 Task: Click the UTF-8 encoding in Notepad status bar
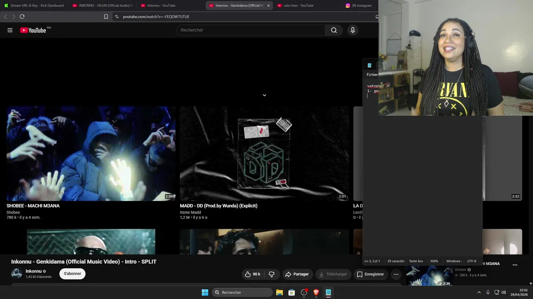coord(471,261)
